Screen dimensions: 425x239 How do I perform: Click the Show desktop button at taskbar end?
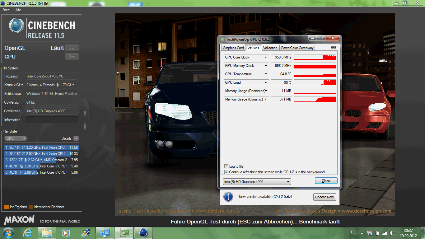pyautogui.click(x=423, y=233)
